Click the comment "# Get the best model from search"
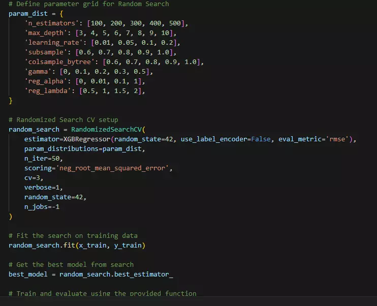The image size is (377, 306). tap(71, 265)
